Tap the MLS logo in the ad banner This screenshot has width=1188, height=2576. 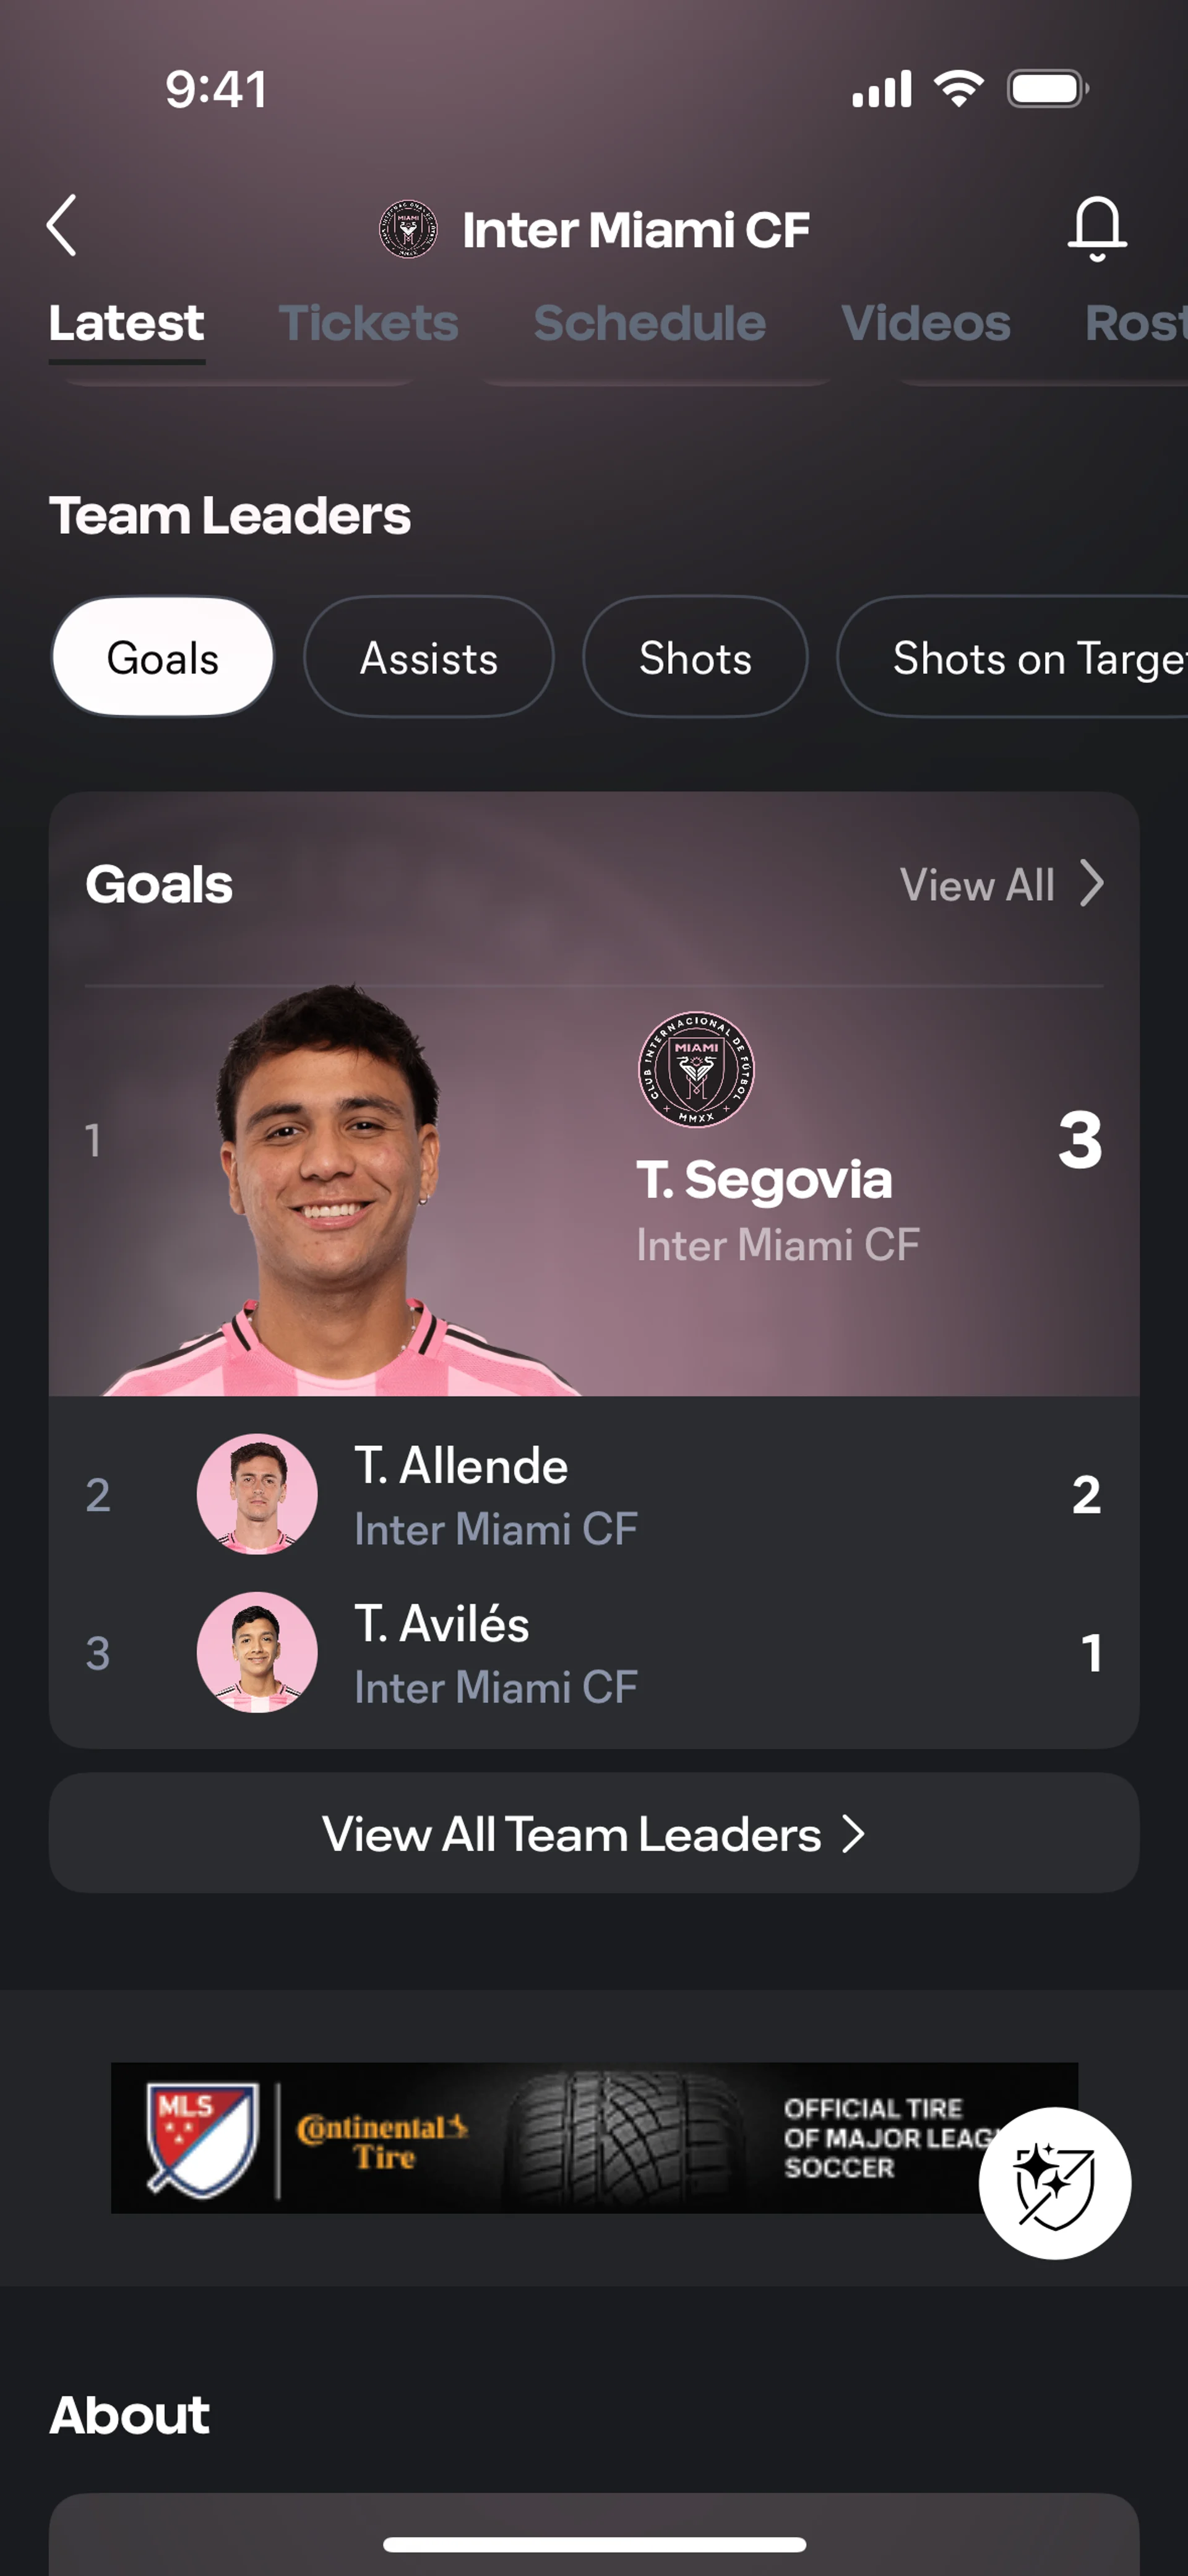(202, 2139)
